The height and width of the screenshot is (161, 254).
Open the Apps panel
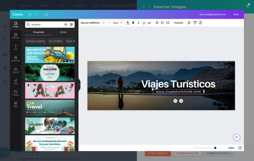coord(16,104)
